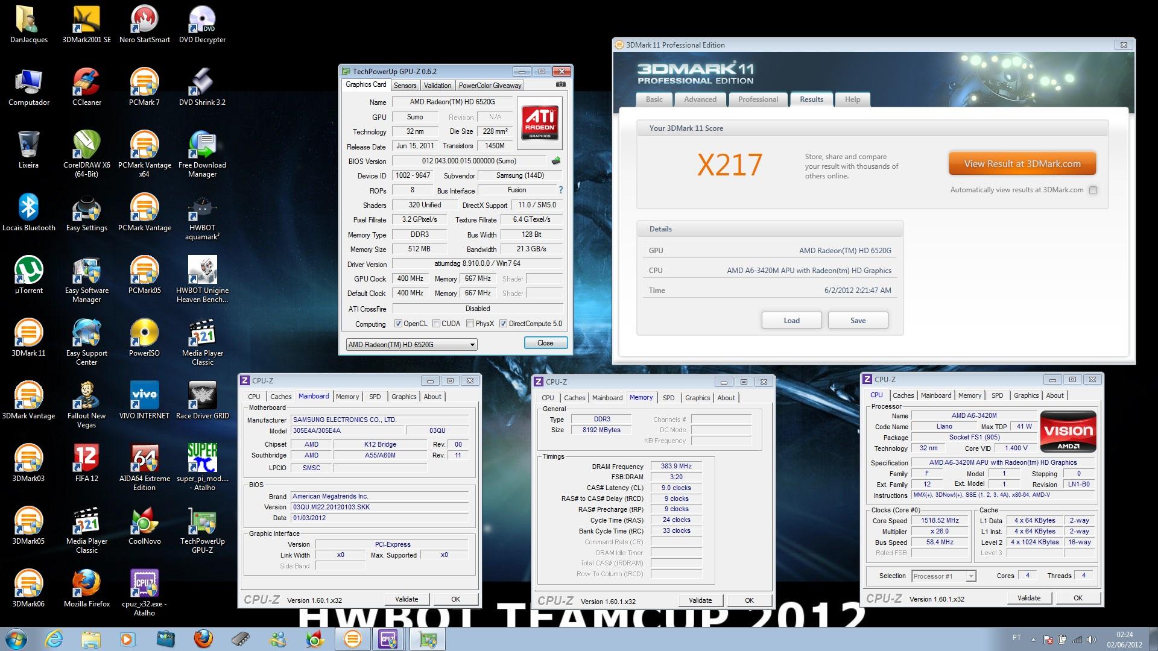The width and height of the screenshot is (1158, 651).
Task: Launch AIDA64 Extreme Edition shortcut
Action: tap(144, 467)
